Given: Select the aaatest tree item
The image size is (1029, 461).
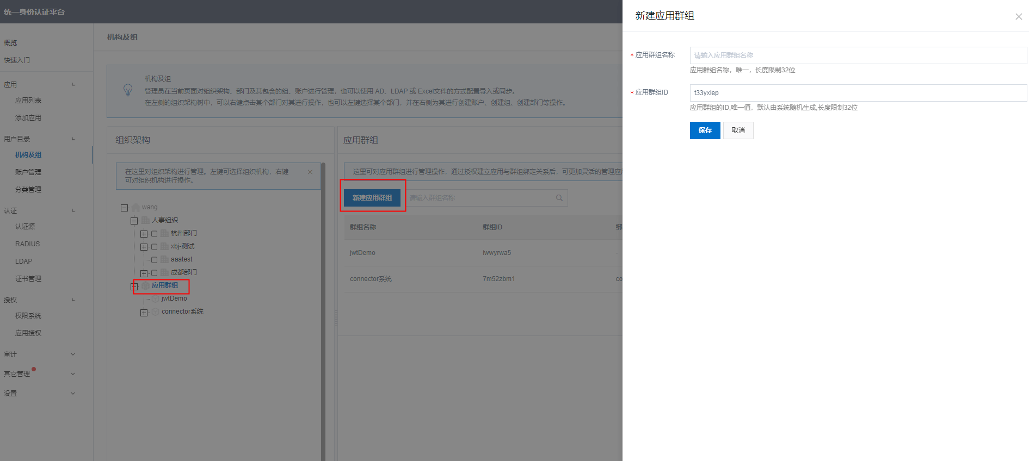Looking at the screenshot, I should point(182,259).
